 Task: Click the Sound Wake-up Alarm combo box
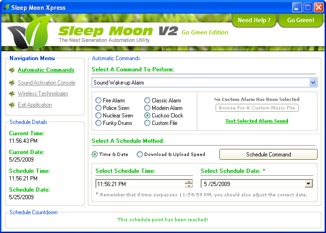coord(204,83)
